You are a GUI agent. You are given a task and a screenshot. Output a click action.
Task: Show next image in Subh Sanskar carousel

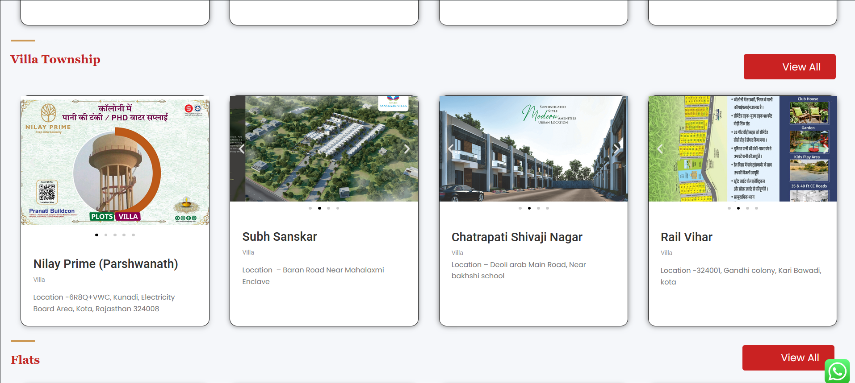(x=407, y=149)
